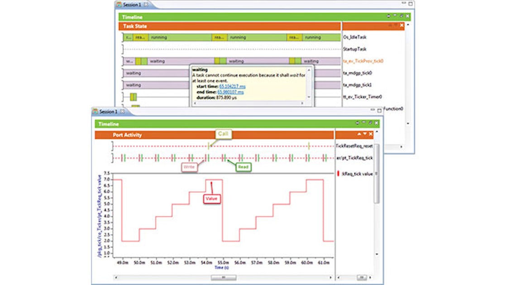The width and height of the screenshot is (507, 285).
Task: Close the front Timeline view
Action: pos(376,123)
